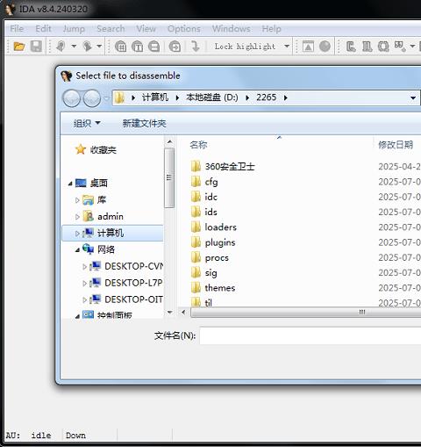Click the 文件名 filename input field
Screen dimensions: 421x447
[310, 335]
